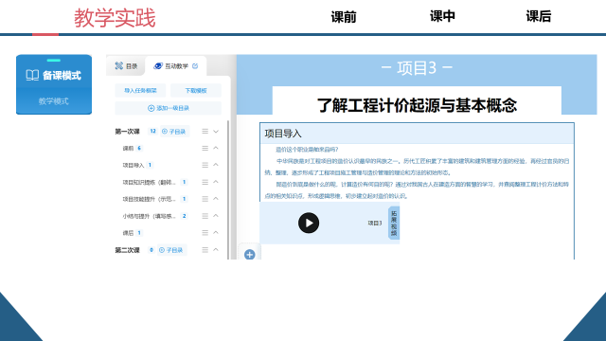Click the directory panel vertical scrollbar
Image resolution: width=606 pixels, height=341 pixels.
pos(228,189)
